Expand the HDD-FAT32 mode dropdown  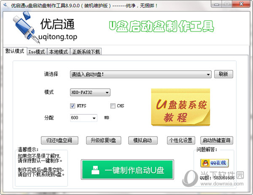coord(90,92)
